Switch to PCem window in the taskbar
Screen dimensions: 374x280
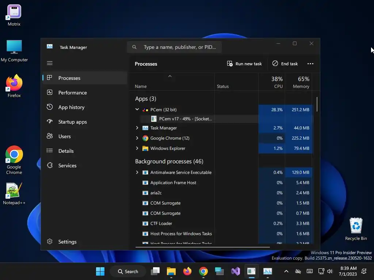tap(251, 271)
